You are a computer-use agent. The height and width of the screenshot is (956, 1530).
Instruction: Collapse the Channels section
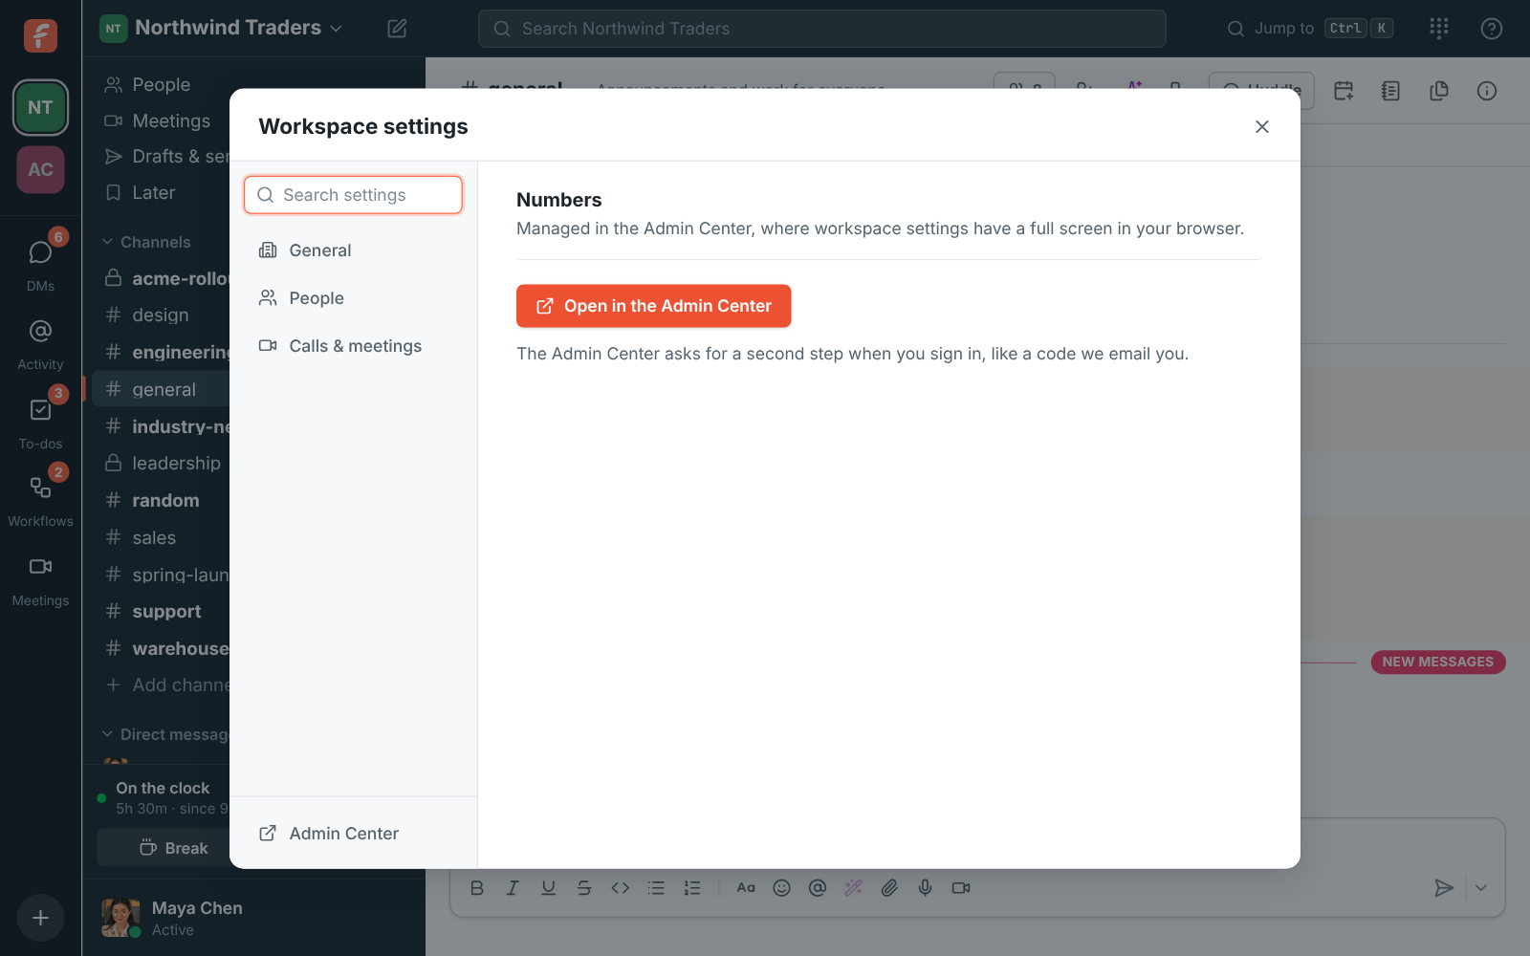(146, 243)
